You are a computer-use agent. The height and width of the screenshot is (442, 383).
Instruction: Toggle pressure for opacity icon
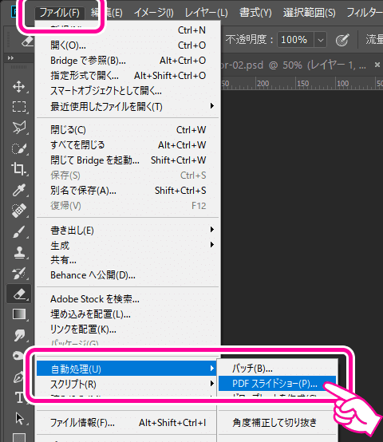342,40
